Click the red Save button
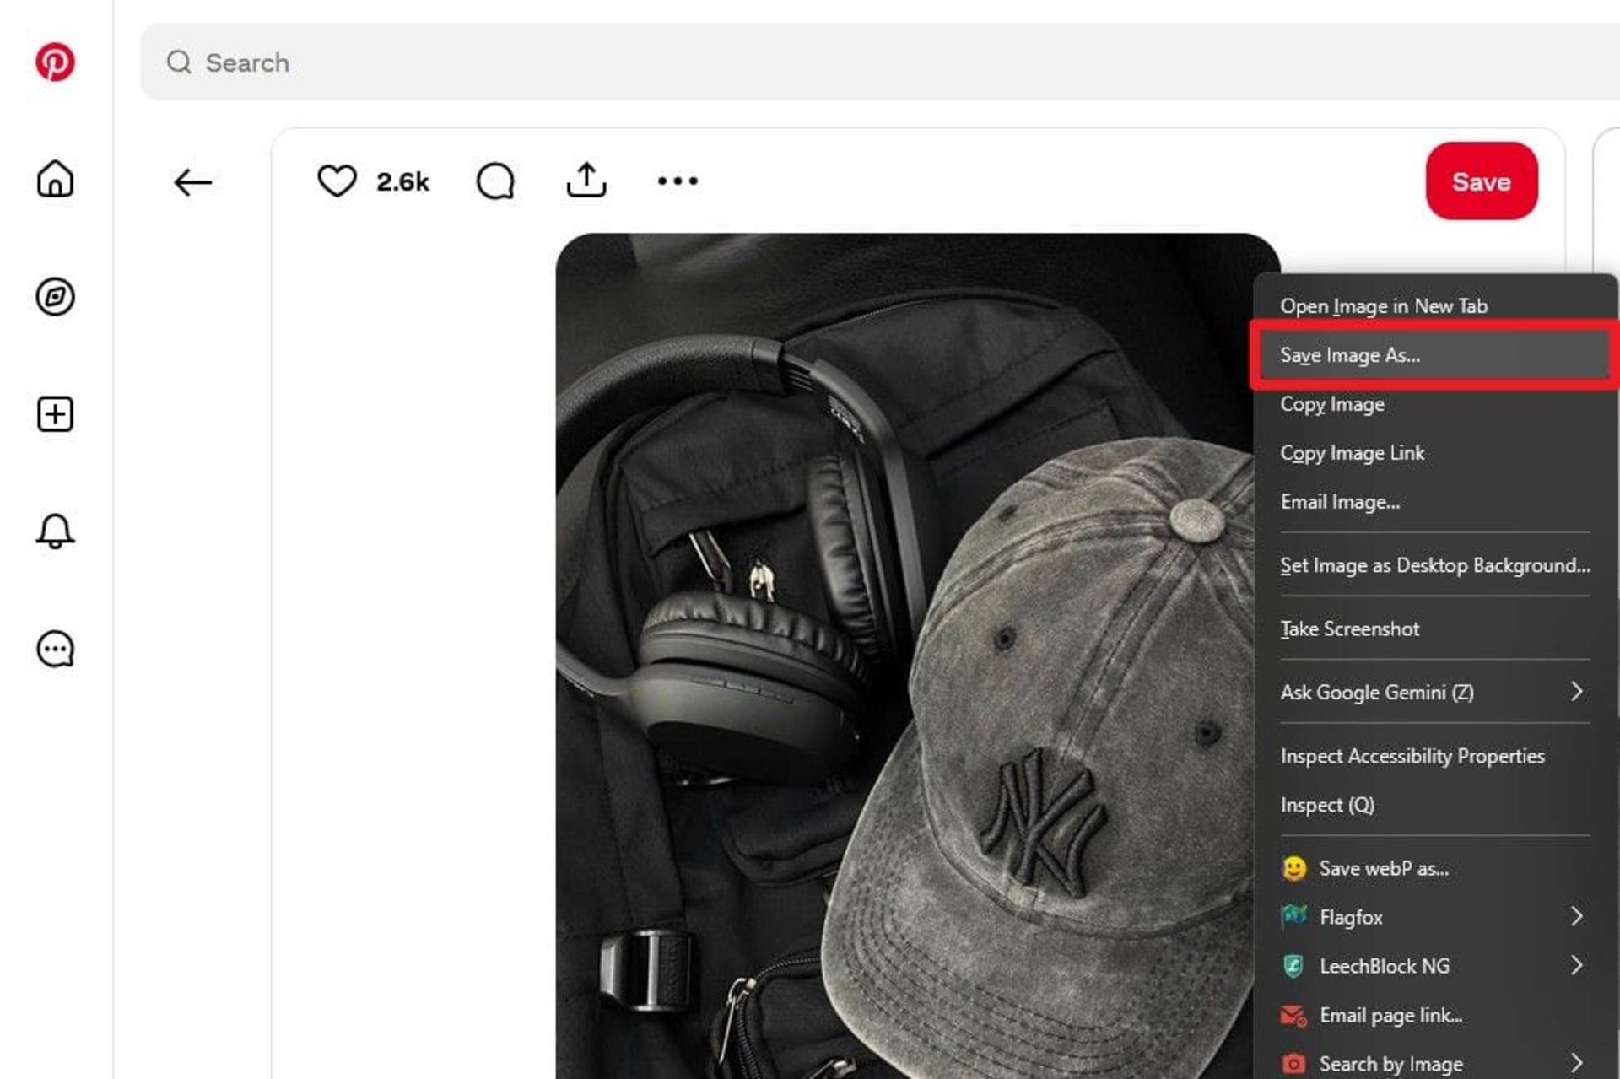Viewport: 1620px width, 1079px height. 1482,181
